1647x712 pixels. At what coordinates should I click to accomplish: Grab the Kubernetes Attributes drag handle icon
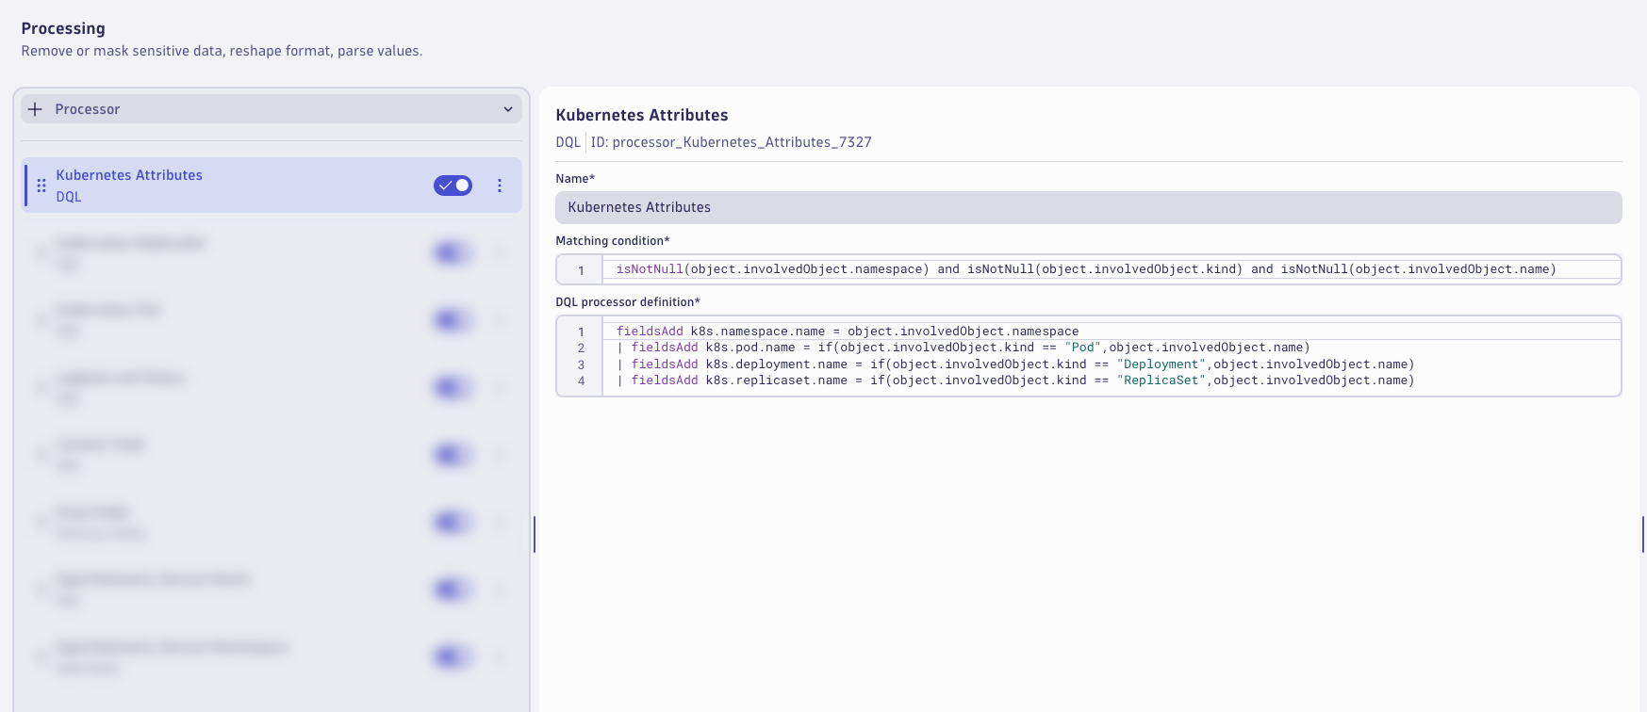[41, 186]
